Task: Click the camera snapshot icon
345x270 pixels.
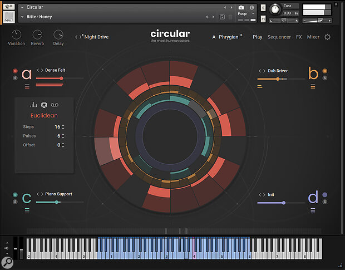Action: 241,8
